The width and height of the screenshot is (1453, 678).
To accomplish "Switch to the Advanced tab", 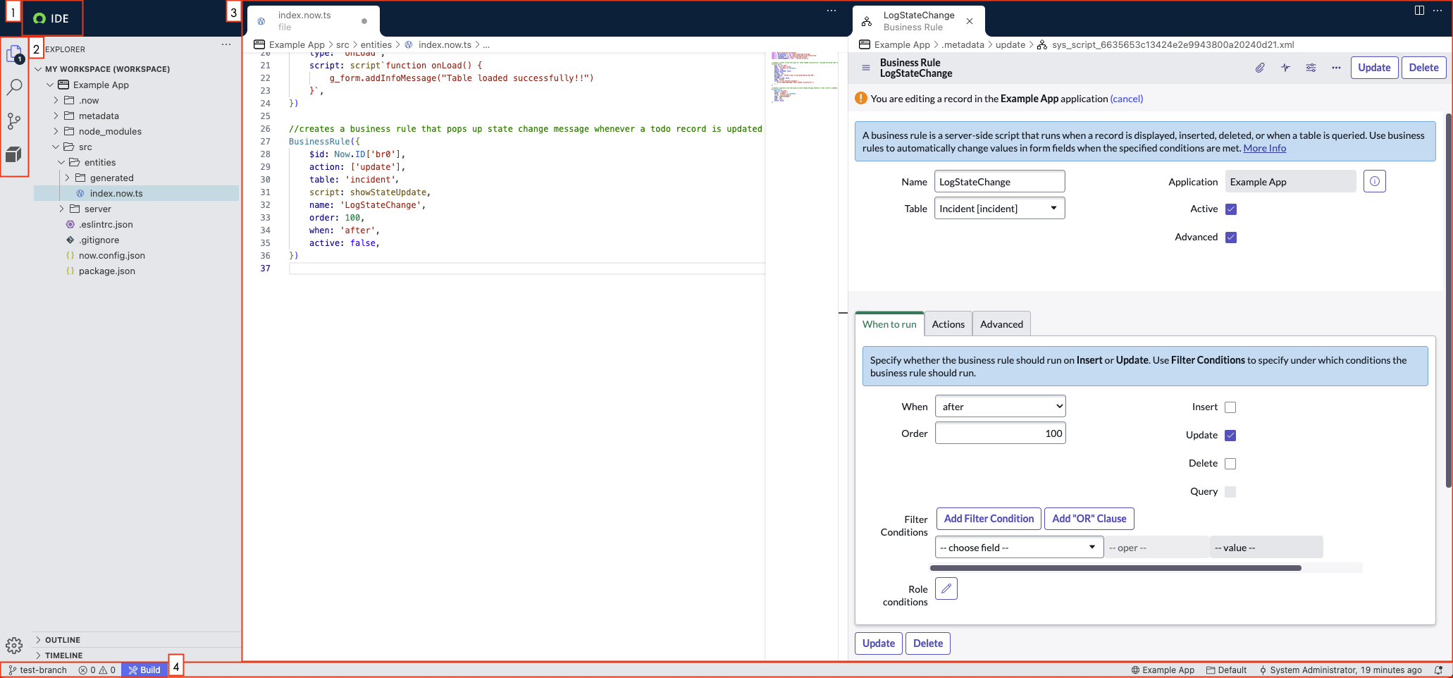I will pos(1001,324).
